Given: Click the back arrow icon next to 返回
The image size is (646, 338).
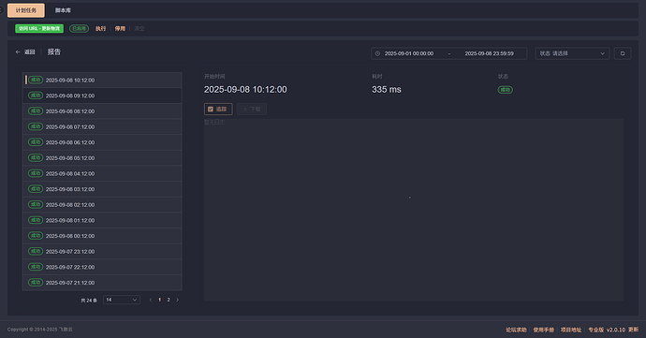Looking at the screenshot, I should point(18,51).
